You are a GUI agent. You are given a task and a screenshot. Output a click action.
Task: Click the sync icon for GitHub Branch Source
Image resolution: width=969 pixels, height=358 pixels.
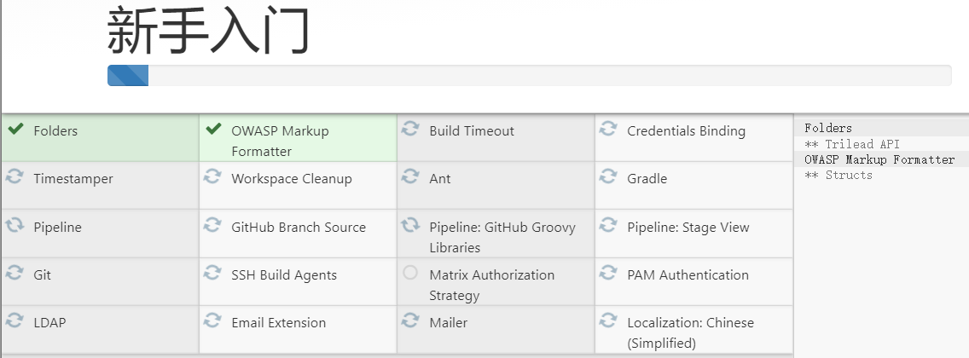coord(212,225)
